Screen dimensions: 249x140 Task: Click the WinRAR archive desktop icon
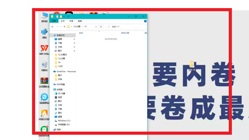[x=45, y=81]
